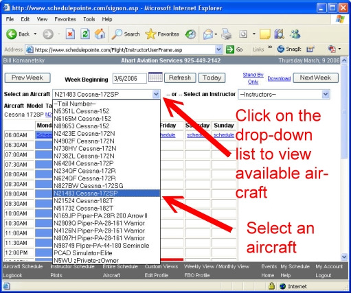Click the Forward navigation arrow icon
Screen dimensions: 351x293
click(48, 34)
